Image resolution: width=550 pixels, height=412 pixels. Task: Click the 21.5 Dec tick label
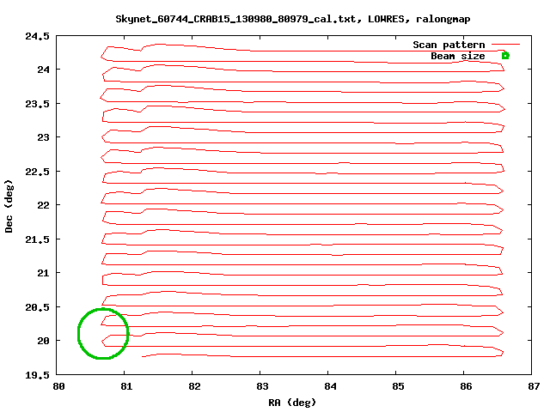38,239
